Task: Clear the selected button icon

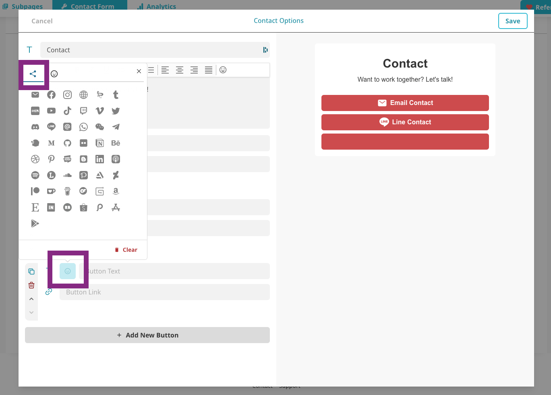Action: (126, 250)
